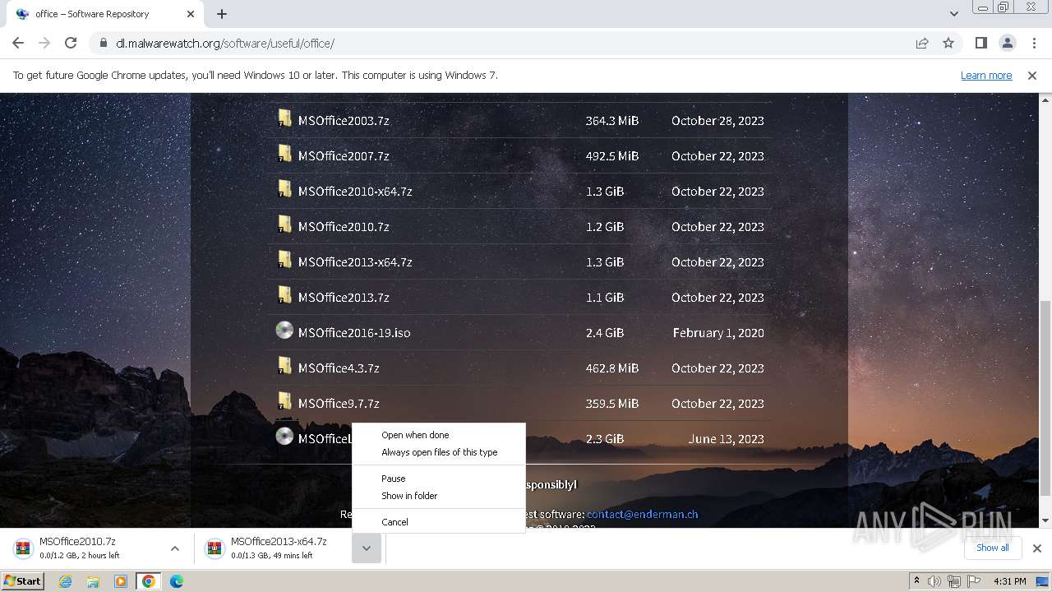1052x592 pixels.
Task: Click the MSOffice4.3.7z archive icon
Action: [284, 367]
